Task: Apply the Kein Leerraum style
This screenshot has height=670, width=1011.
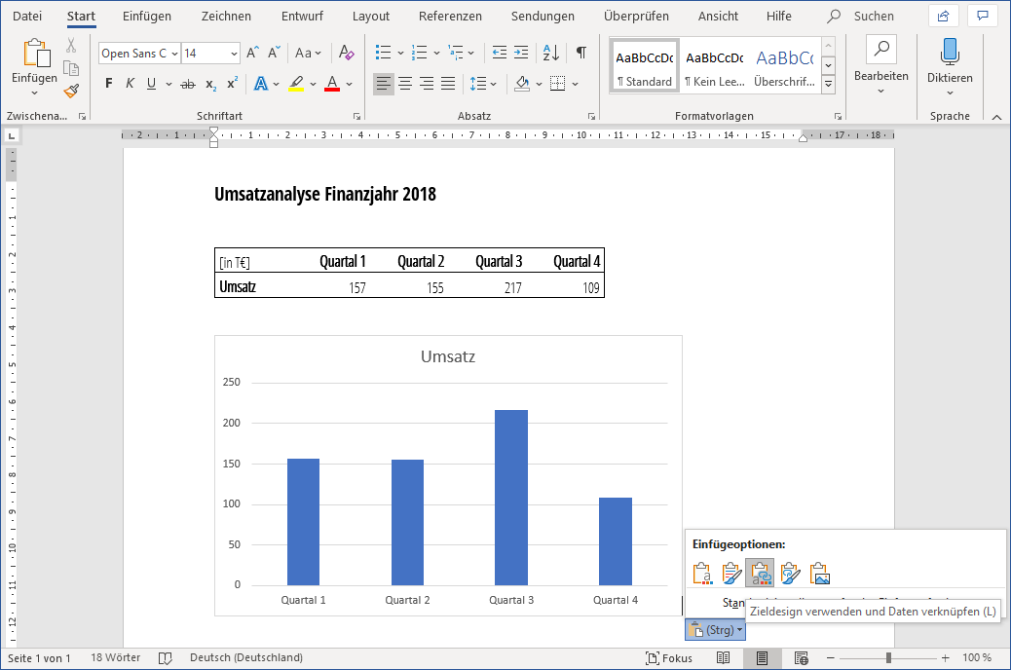Action: click(714, 66)
